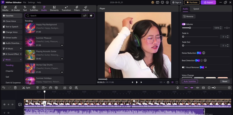This screenshot has height=115, width=233.
Task: Toggle the Volume switch
Action: click(184, 24)
